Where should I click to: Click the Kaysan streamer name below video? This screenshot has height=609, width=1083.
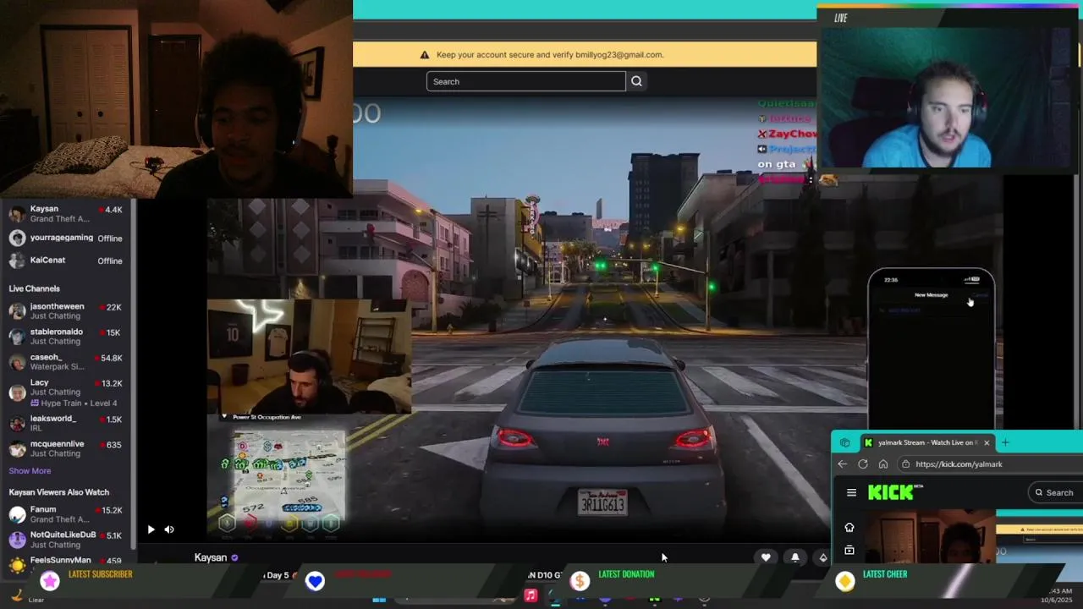click(211, 557)
